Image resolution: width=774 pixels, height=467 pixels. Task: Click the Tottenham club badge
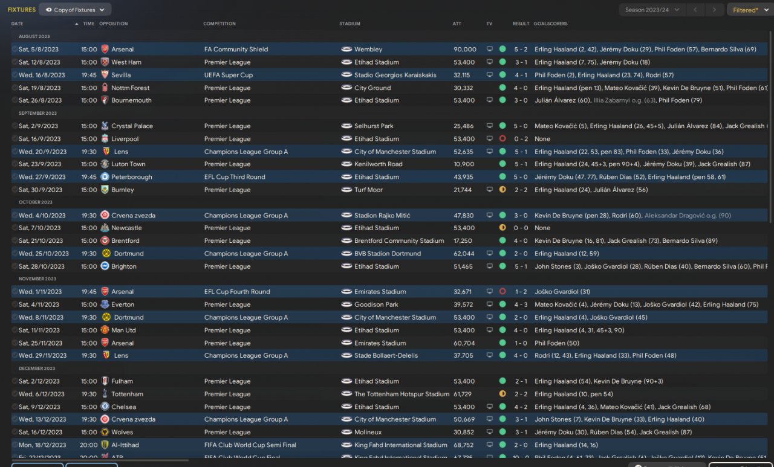click(x=105, y=394)
